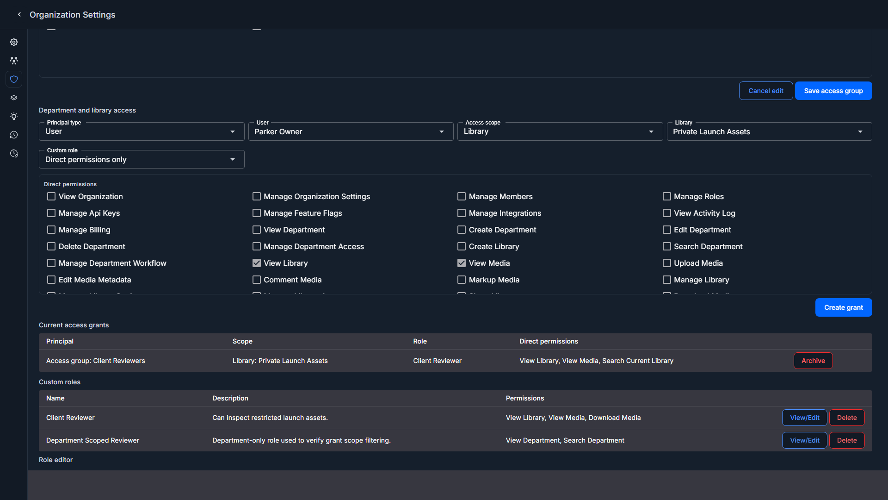Open the Library dropdown for Private Launch Assets
Image resolution: width=888 pixels, height=500 pixels.
tap(769, 131)
